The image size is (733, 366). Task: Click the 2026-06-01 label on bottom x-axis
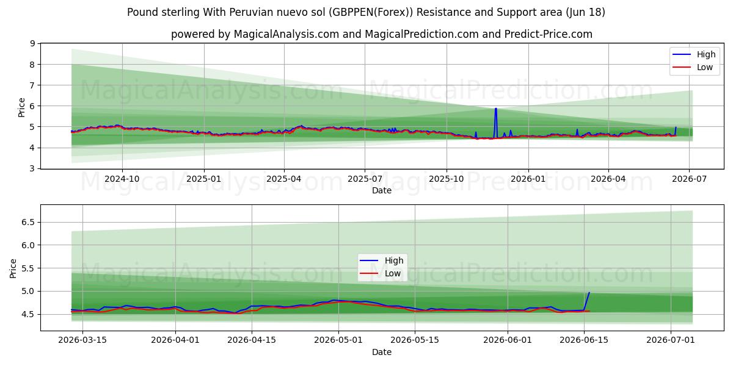508,341
